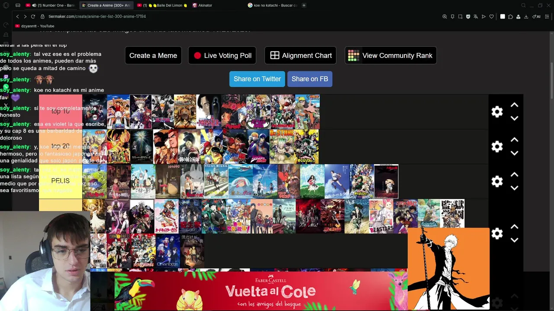
Task: Select the Dr. Stone thumbnail
Action: (x=282, y=147)
